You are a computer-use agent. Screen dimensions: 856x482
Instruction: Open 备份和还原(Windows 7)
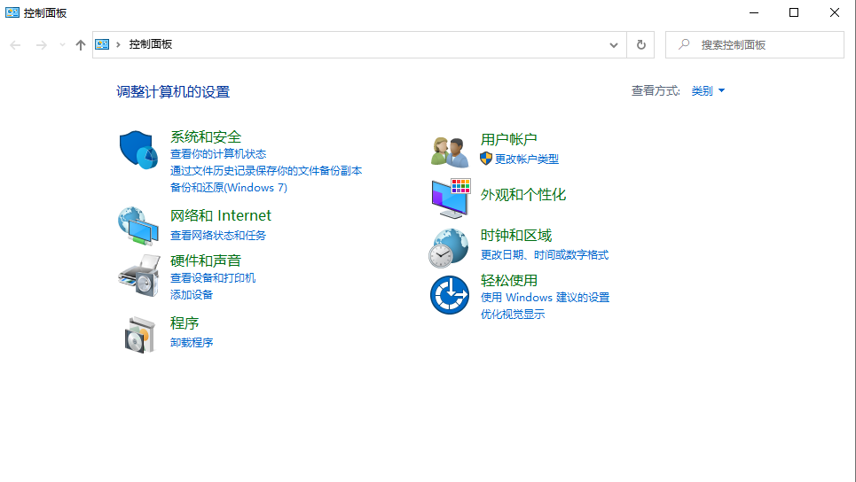(x=229, y=188)
